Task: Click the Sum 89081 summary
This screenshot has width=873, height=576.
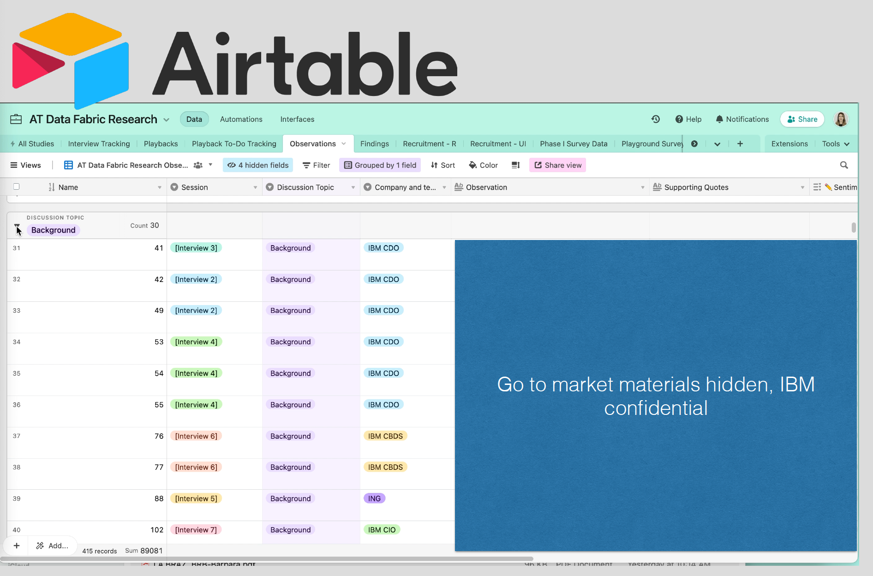Action: click(x=144, y=551)
